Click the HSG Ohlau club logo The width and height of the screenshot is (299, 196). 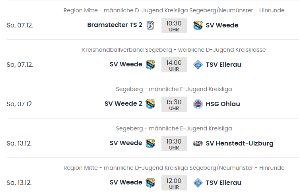tap(198, 104)
